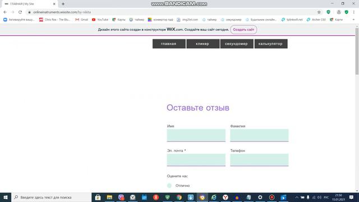Go back with the browser back arrow

pyautogui.click(x=5, y=12)
